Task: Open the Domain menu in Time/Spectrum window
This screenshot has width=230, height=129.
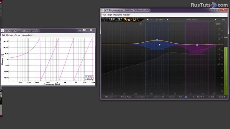Action: point(10,35)
